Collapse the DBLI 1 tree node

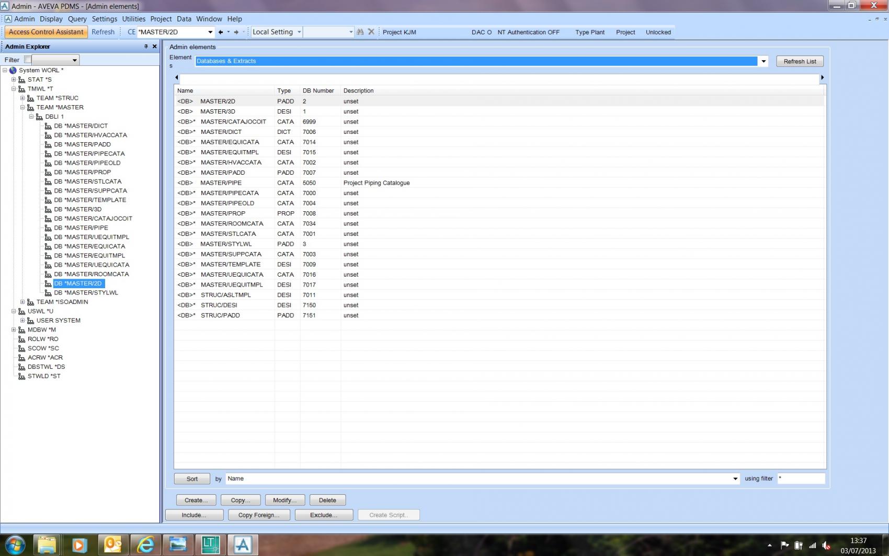pyautogui.click(x=31, y=117)
